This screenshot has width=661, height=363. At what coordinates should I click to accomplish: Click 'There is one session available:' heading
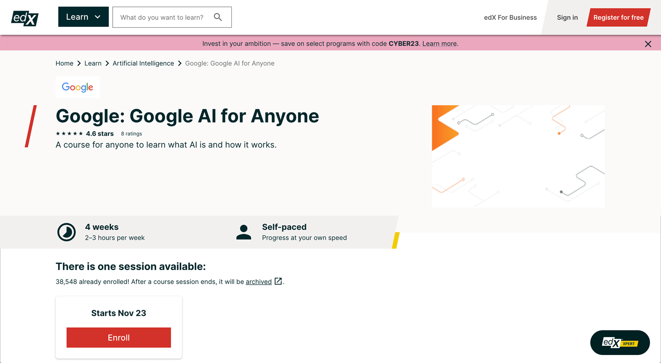click(x=130, y=267)
